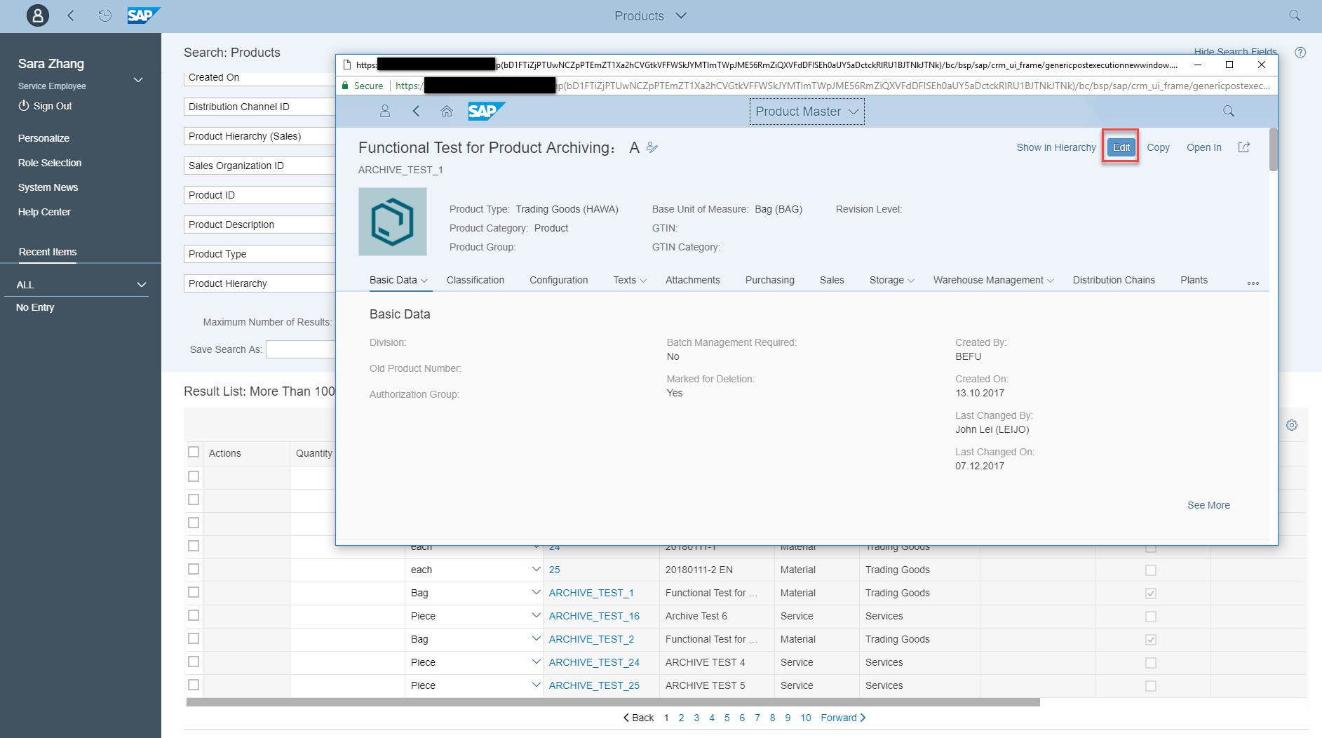Image resolution: width=1322 pixels, height=738 pixels.
Task: Click Show in Hierarchy link
Action: (1056, 147)
